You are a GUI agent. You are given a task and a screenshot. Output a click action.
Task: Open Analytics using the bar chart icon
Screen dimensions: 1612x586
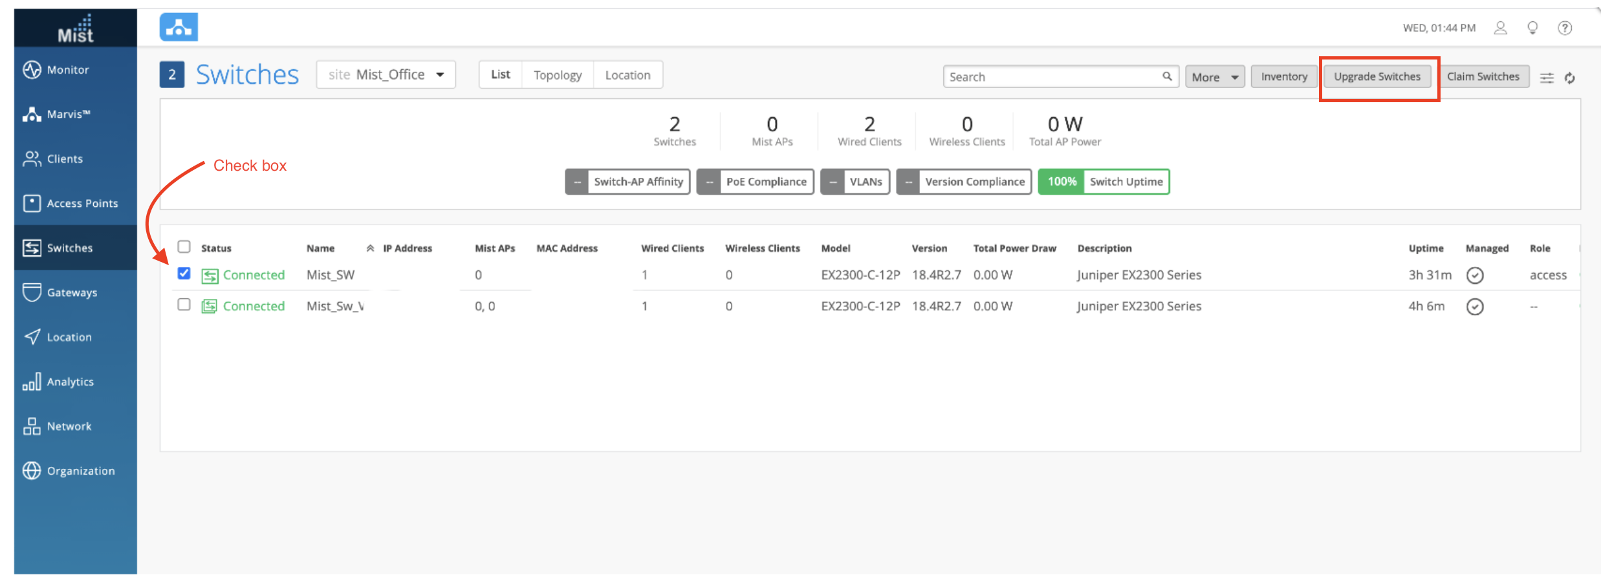pyautogui.click(x=32, y=382)
